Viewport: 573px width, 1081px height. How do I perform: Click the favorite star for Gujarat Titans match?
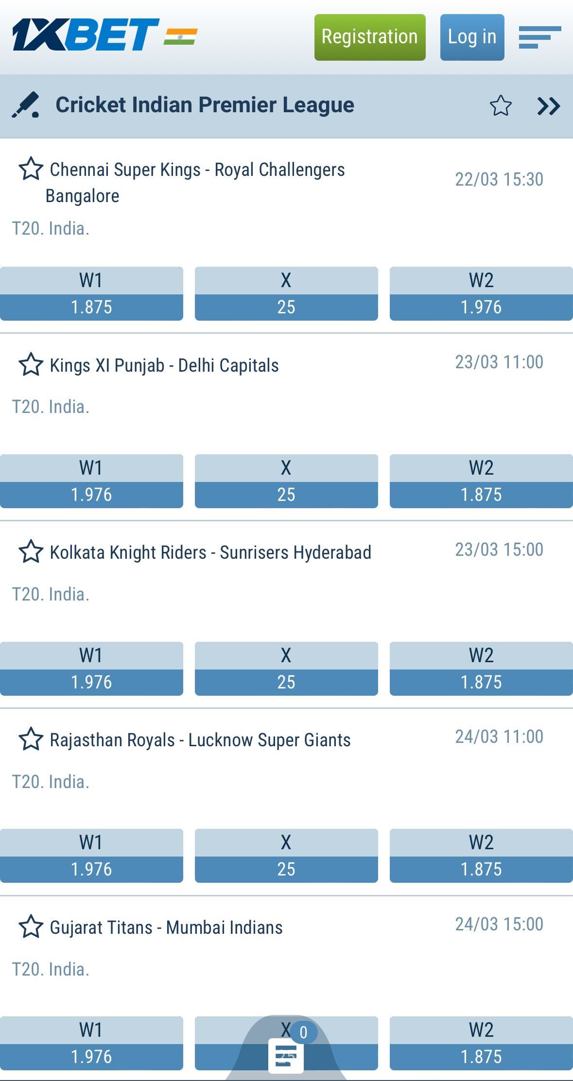(x=31, y=928)
